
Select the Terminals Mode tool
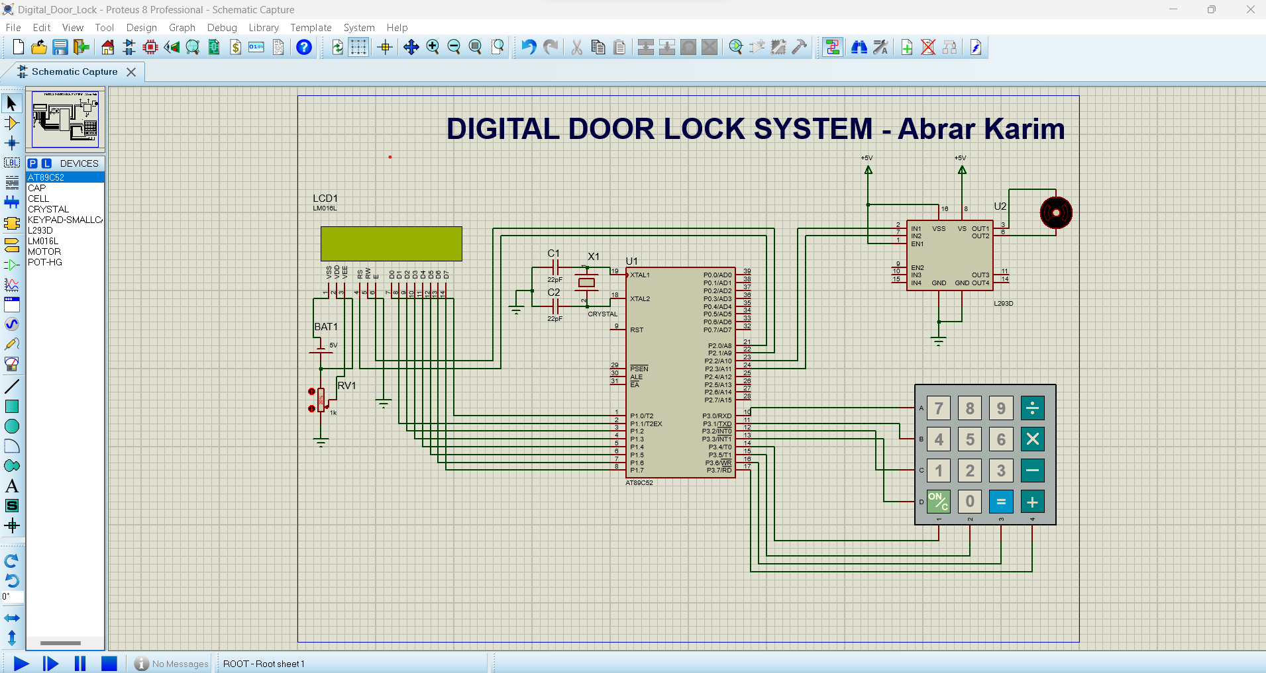(12, 244)
